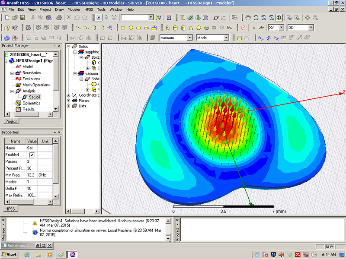Viewport: 346px width, 259px height.
Task: Collapse the Solids tree node
Action: (68, 47)
